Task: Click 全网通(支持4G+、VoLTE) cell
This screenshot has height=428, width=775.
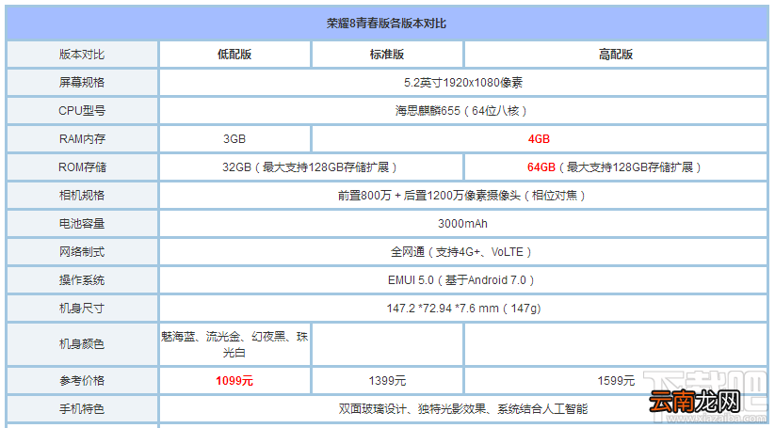Action: pos(463,252)
